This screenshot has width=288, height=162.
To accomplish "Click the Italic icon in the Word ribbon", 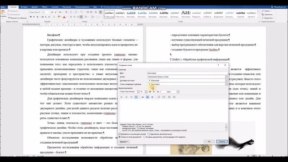I will click(x=34, y=17).
